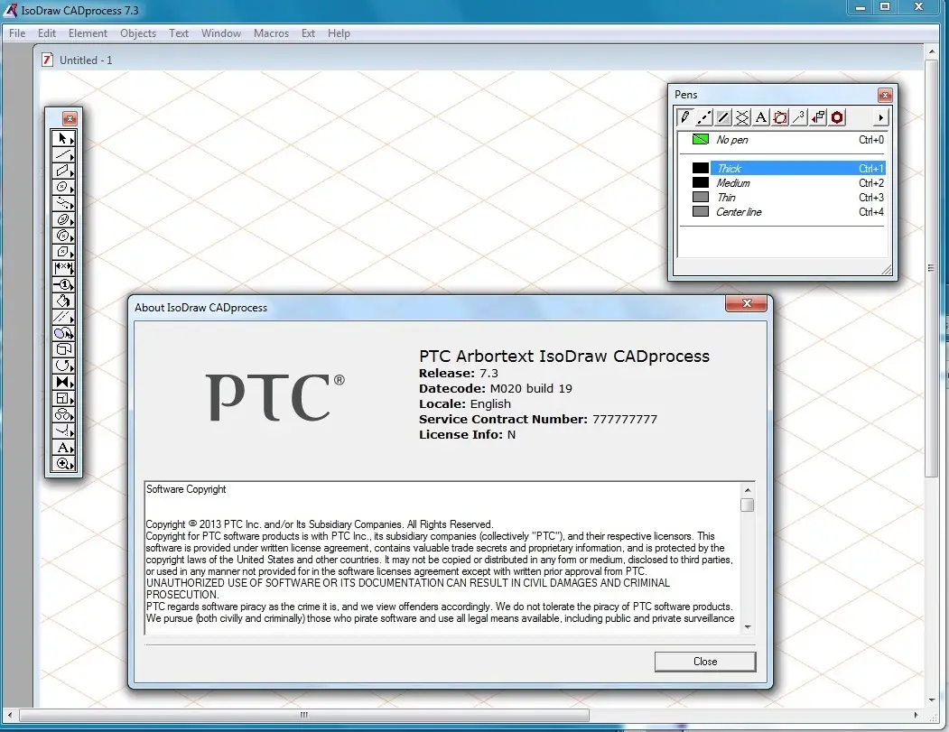Select the line drawing tool
The image size is (949, 732).
tap(63, 155)
